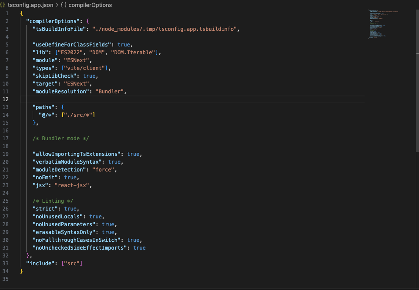Click the tsconfig.app.tsbuildinfo path string
Image resolution: width=419 pixels, height=290 pixels.
[x=164, y=29]
